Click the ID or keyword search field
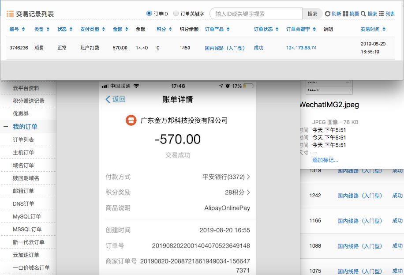Screen dimensions: 404x275 (x=256, y=14)
